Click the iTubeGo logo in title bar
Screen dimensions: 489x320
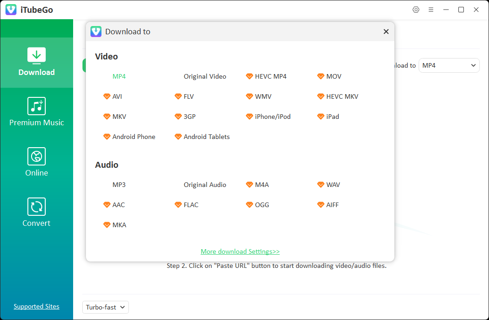tap(11, 10)
